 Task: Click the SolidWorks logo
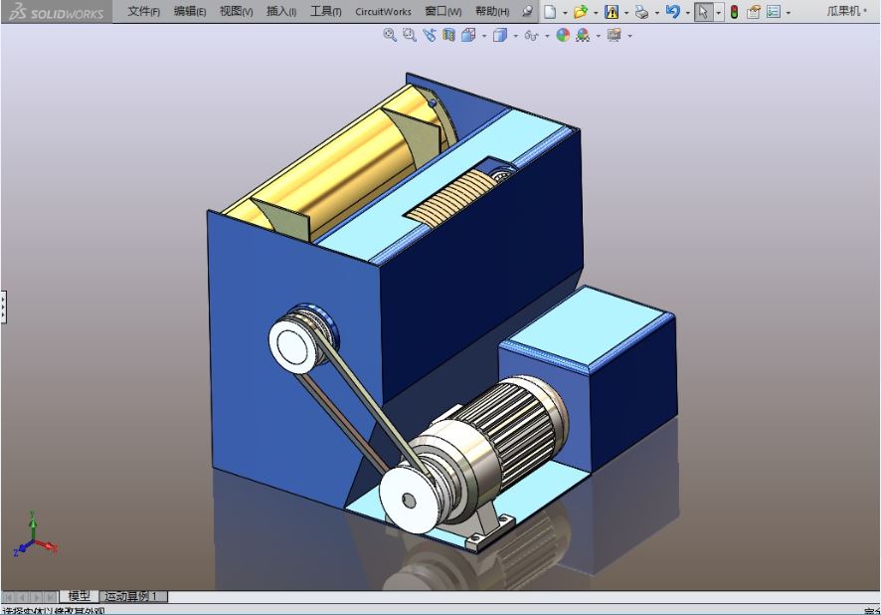[x=57, y=12]
